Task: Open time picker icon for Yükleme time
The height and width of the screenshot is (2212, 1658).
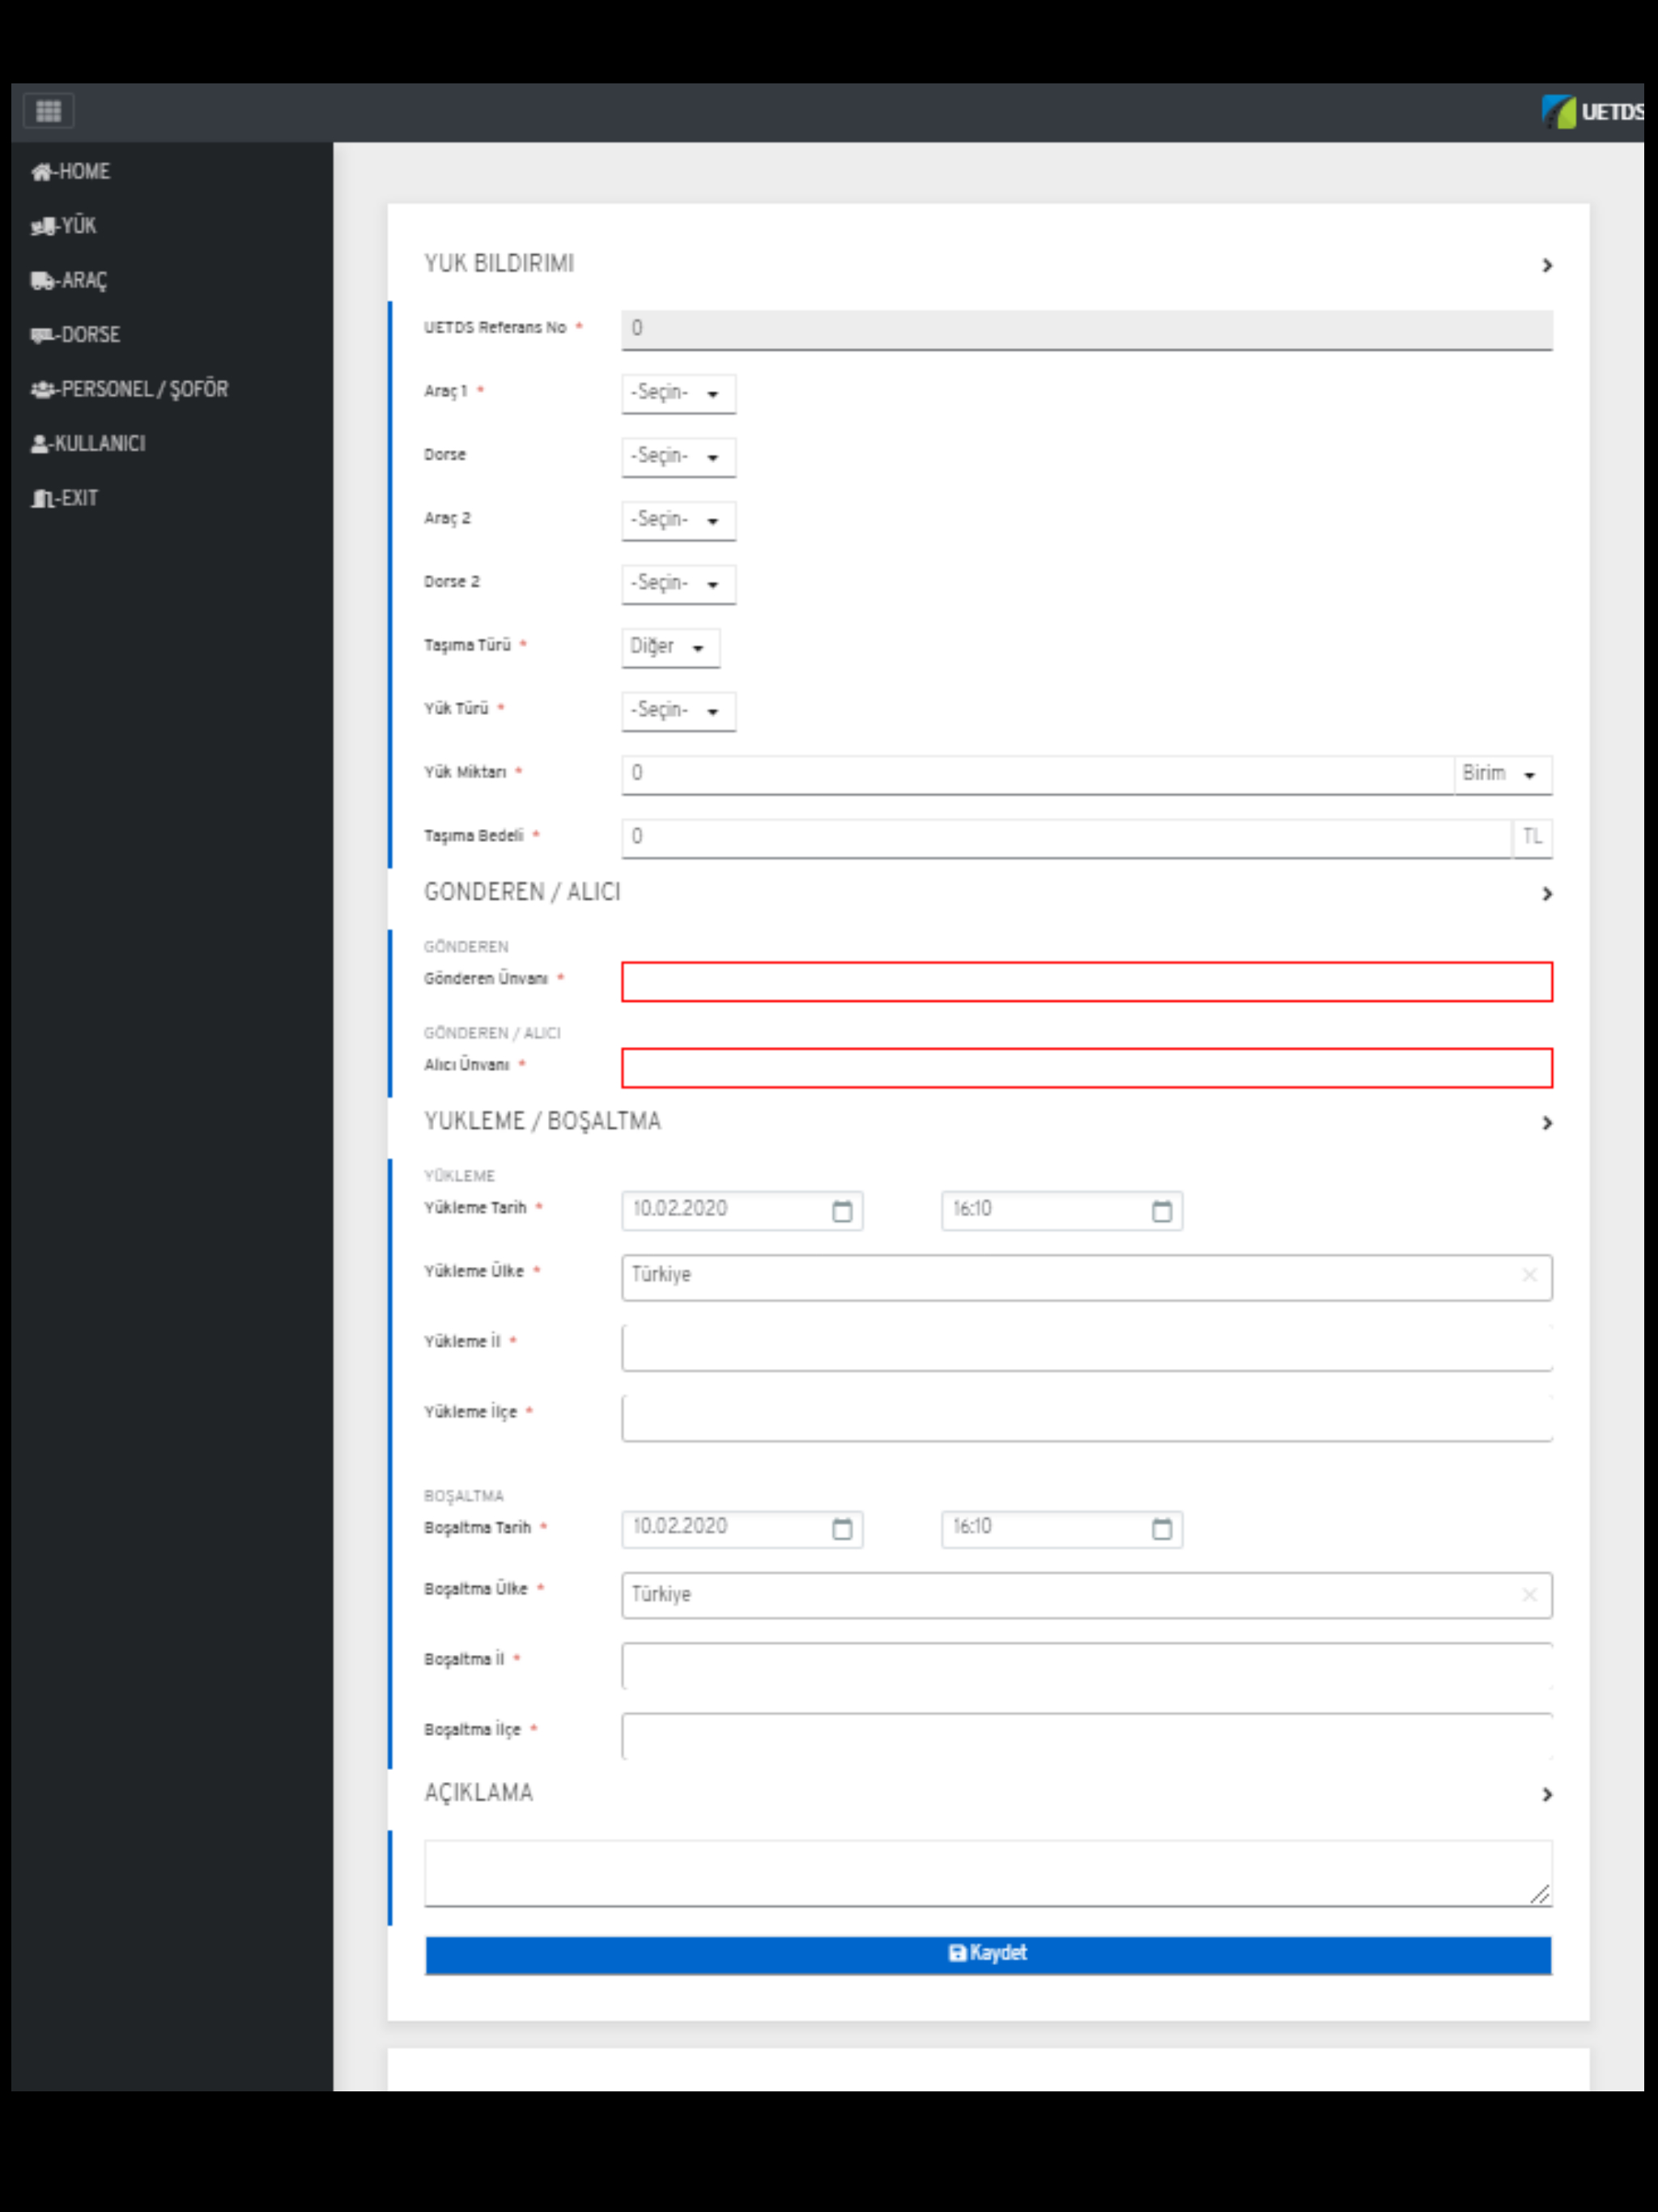Action: [1162, 1211]
